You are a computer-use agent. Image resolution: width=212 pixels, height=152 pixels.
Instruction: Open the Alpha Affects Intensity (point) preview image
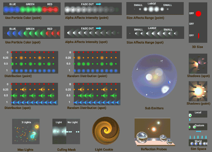click(93, 9)
